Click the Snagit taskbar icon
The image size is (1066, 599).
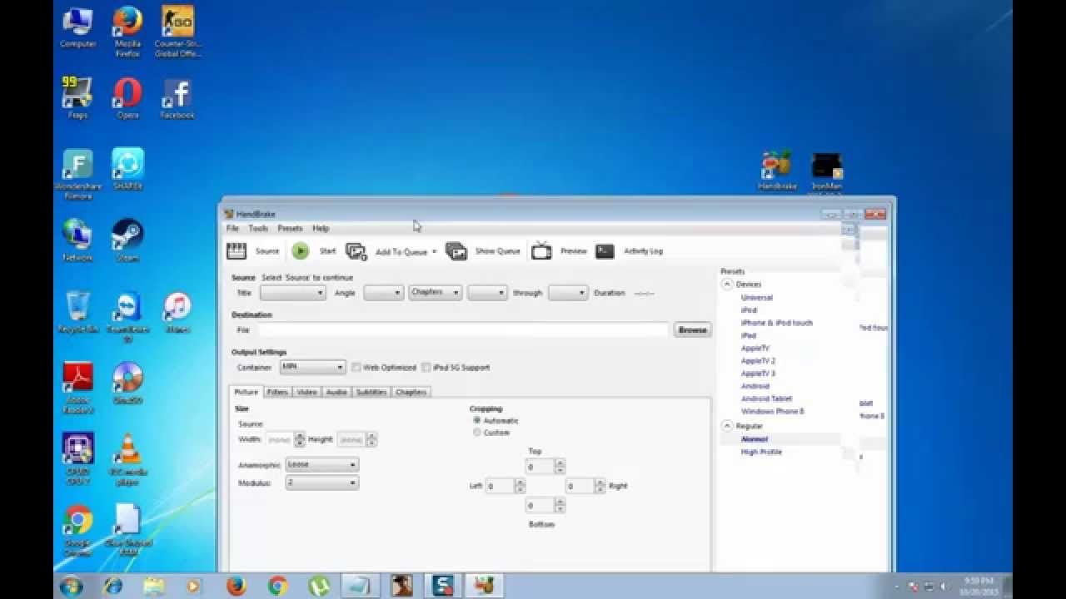click(x=444, y=586)
